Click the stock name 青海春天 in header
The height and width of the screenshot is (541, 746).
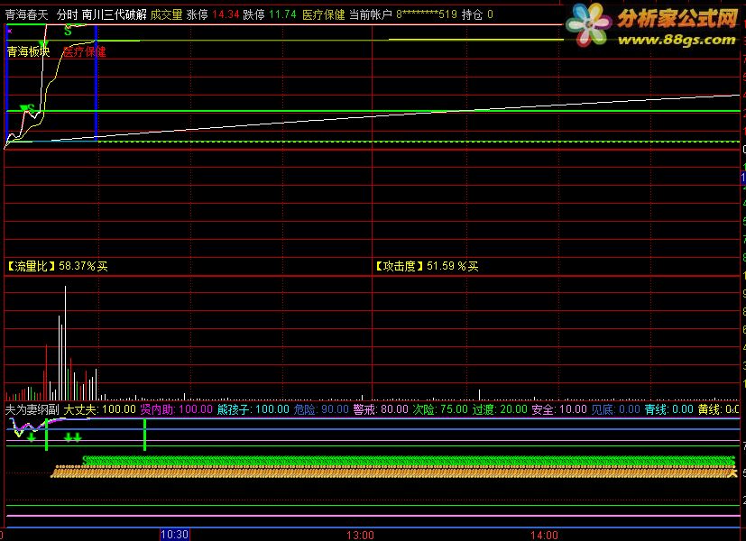click(x=27, y=14)
